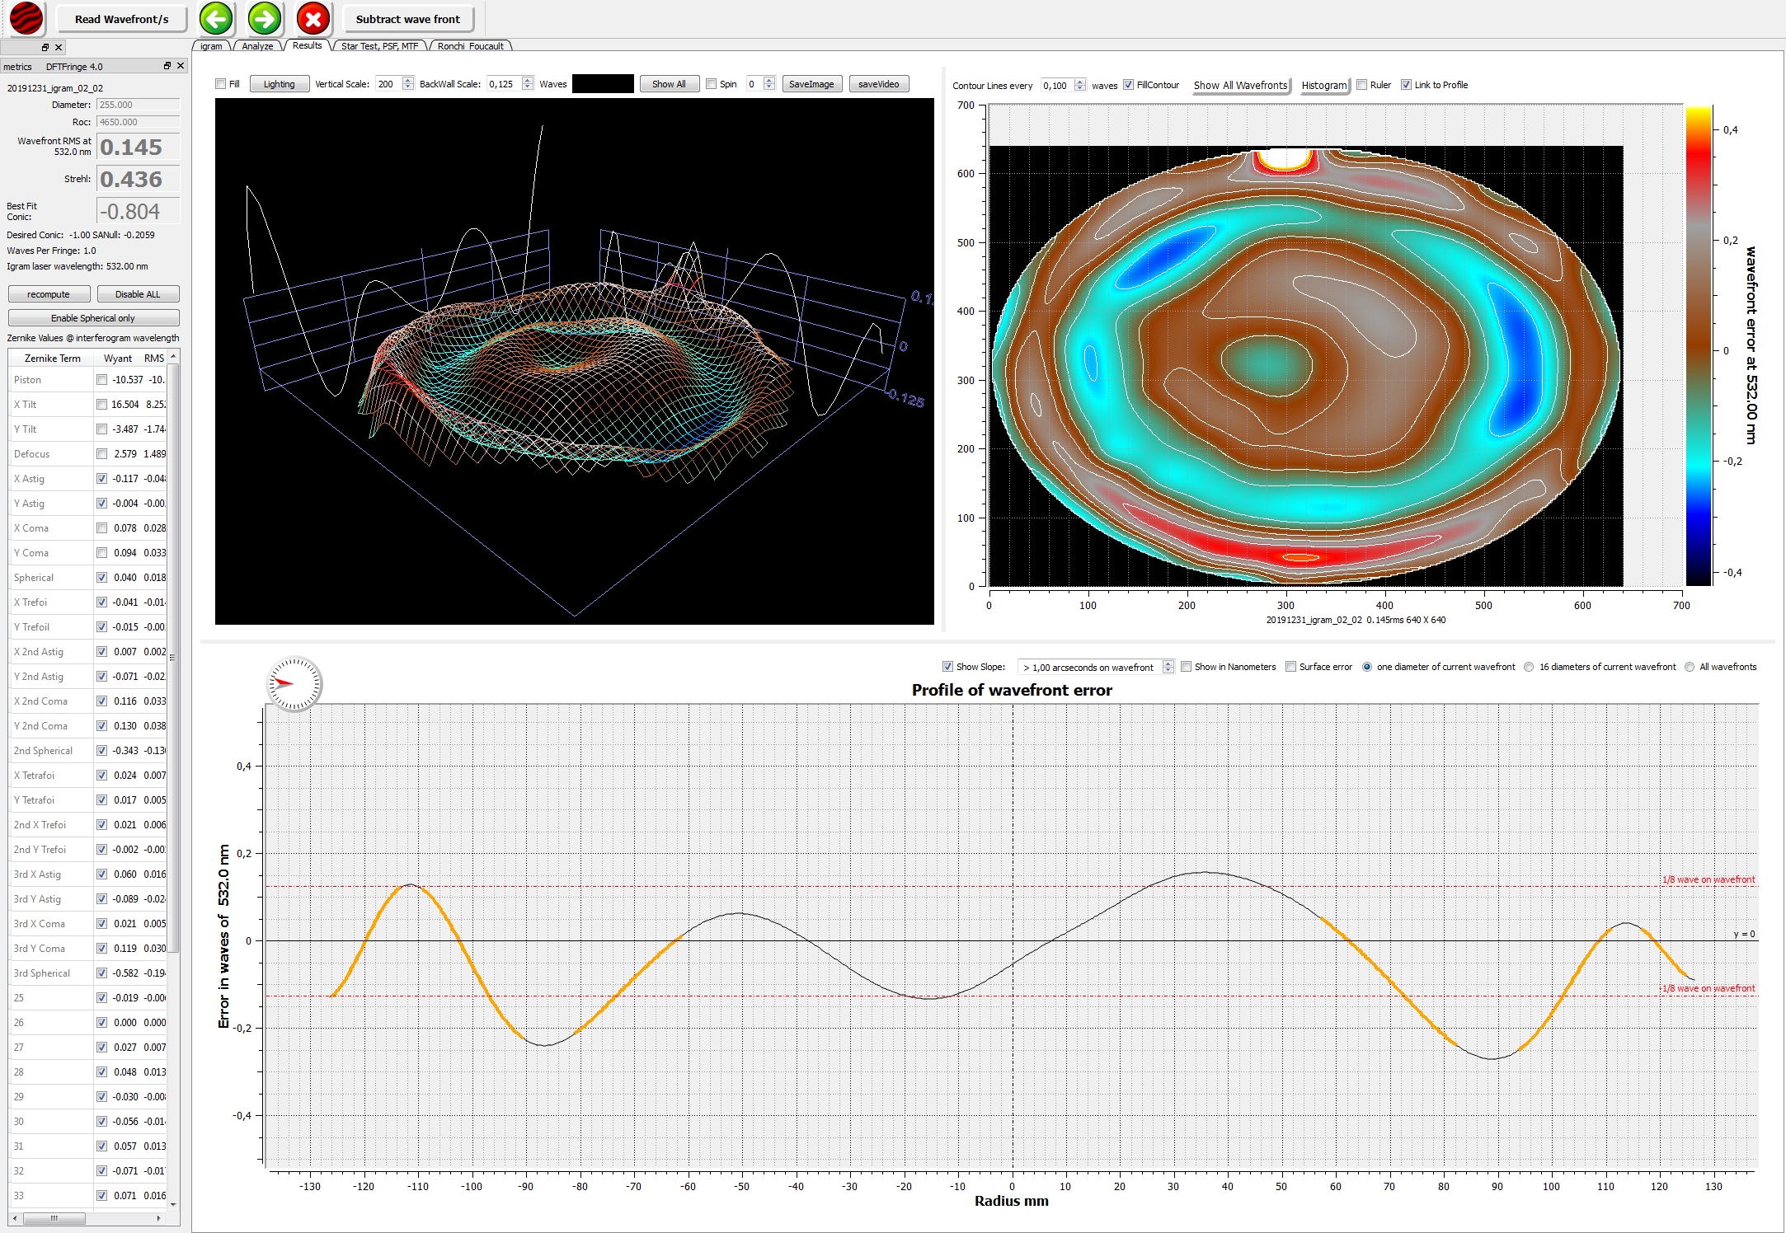Enable the Fill checkbox
Screen dimensions: 1786x1233
(221, 84)
